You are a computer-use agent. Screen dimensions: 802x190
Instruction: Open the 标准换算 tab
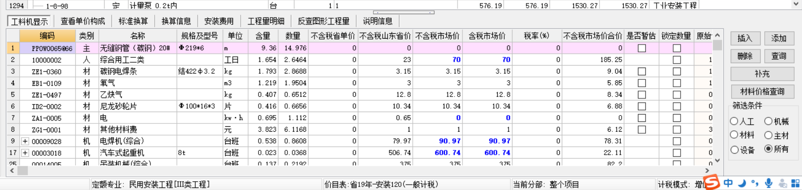pos(133,21)
